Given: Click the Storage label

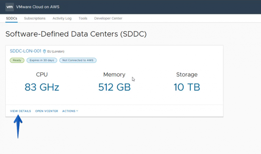Looking at the screenshot, I should [x=187, y=75].
